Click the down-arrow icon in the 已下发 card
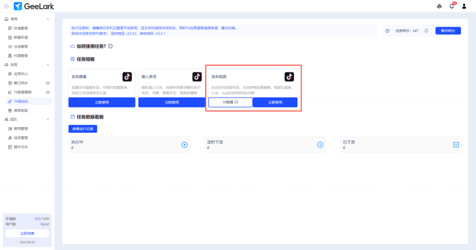Image resolution: width=476 pixels, height=250 pixels. pyautogui.click(x=456, y=145)
